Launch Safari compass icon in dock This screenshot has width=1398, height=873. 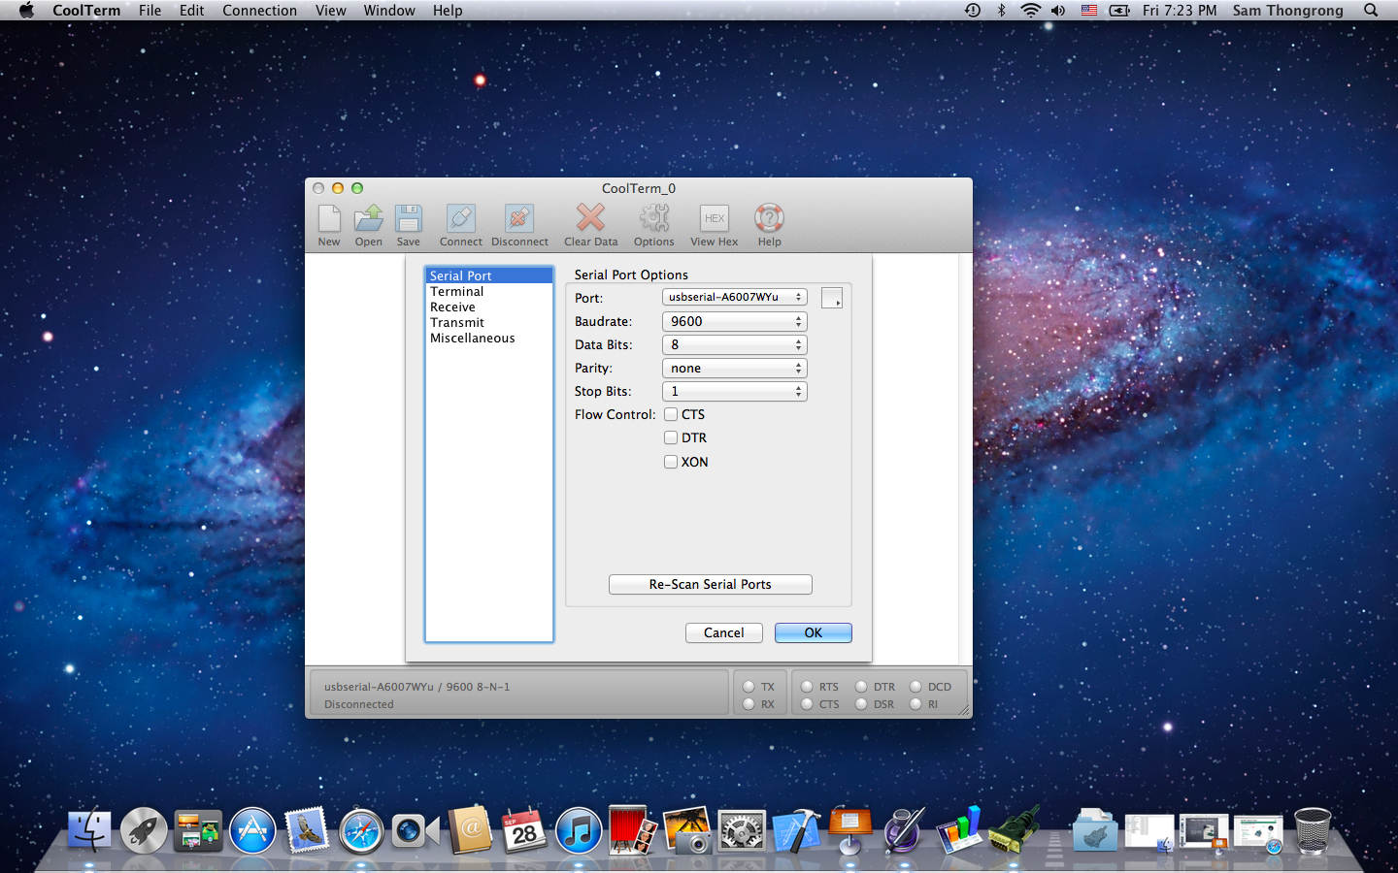(x=361, y=831)
